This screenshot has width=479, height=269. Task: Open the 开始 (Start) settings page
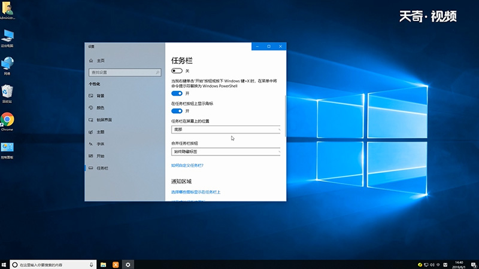click(97, 156)
